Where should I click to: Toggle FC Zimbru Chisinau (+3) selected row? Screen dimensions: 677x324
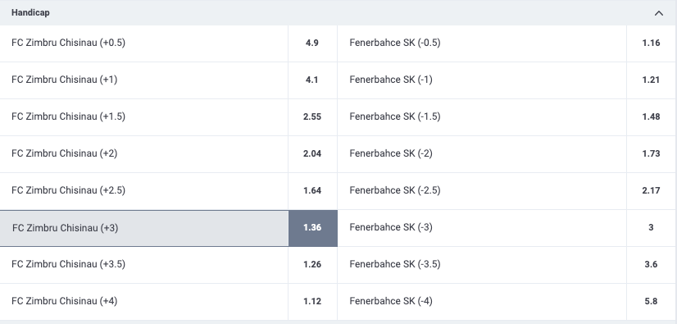click(x=168, y=228)
